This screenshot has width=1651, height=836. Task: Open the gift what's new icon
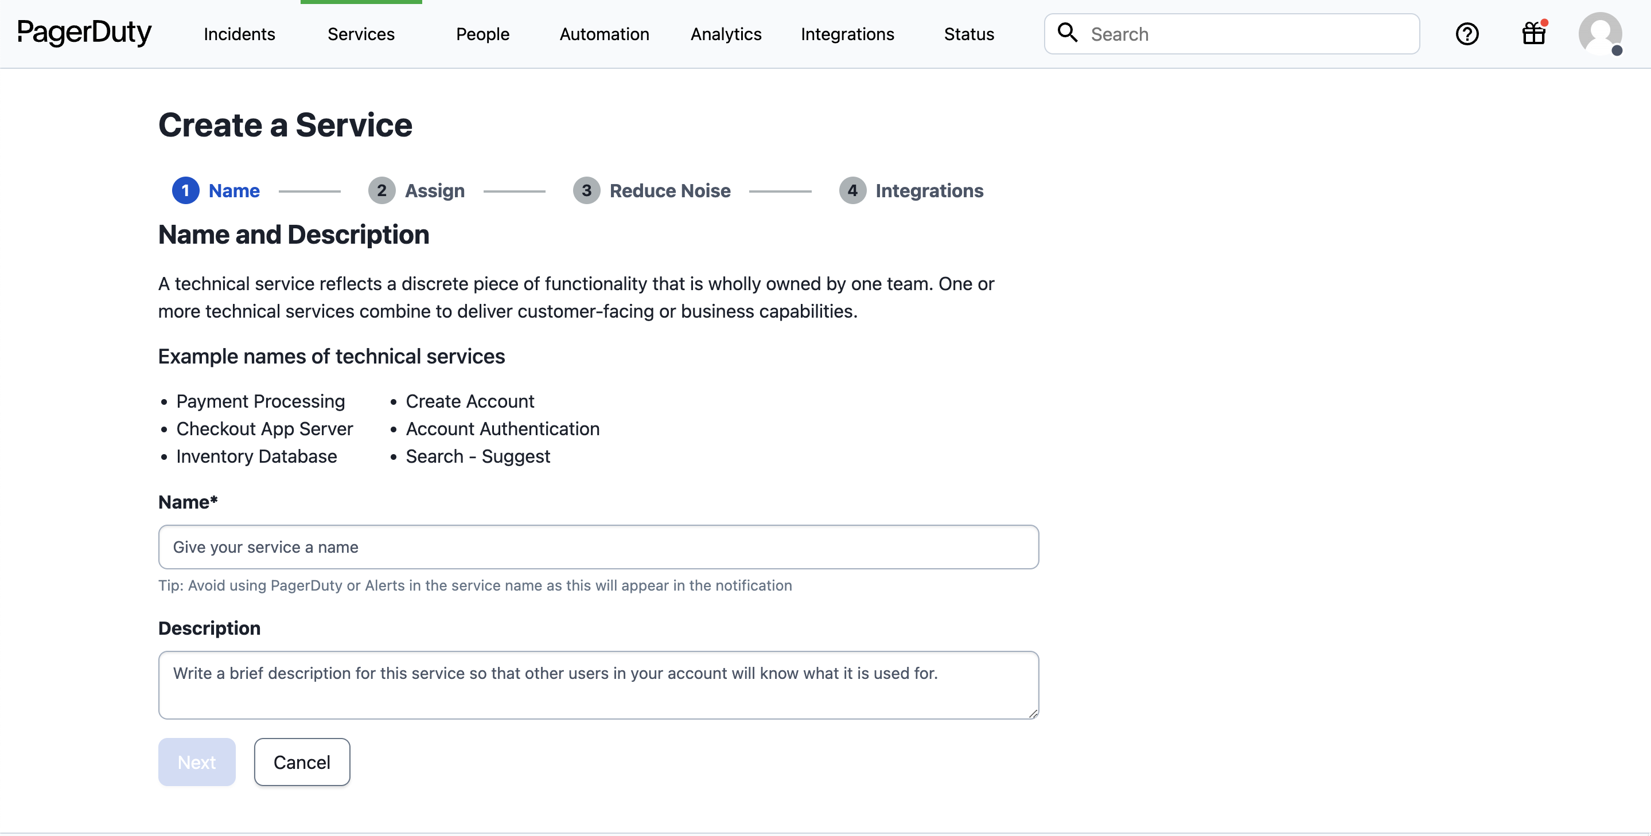coord(1534,33)
